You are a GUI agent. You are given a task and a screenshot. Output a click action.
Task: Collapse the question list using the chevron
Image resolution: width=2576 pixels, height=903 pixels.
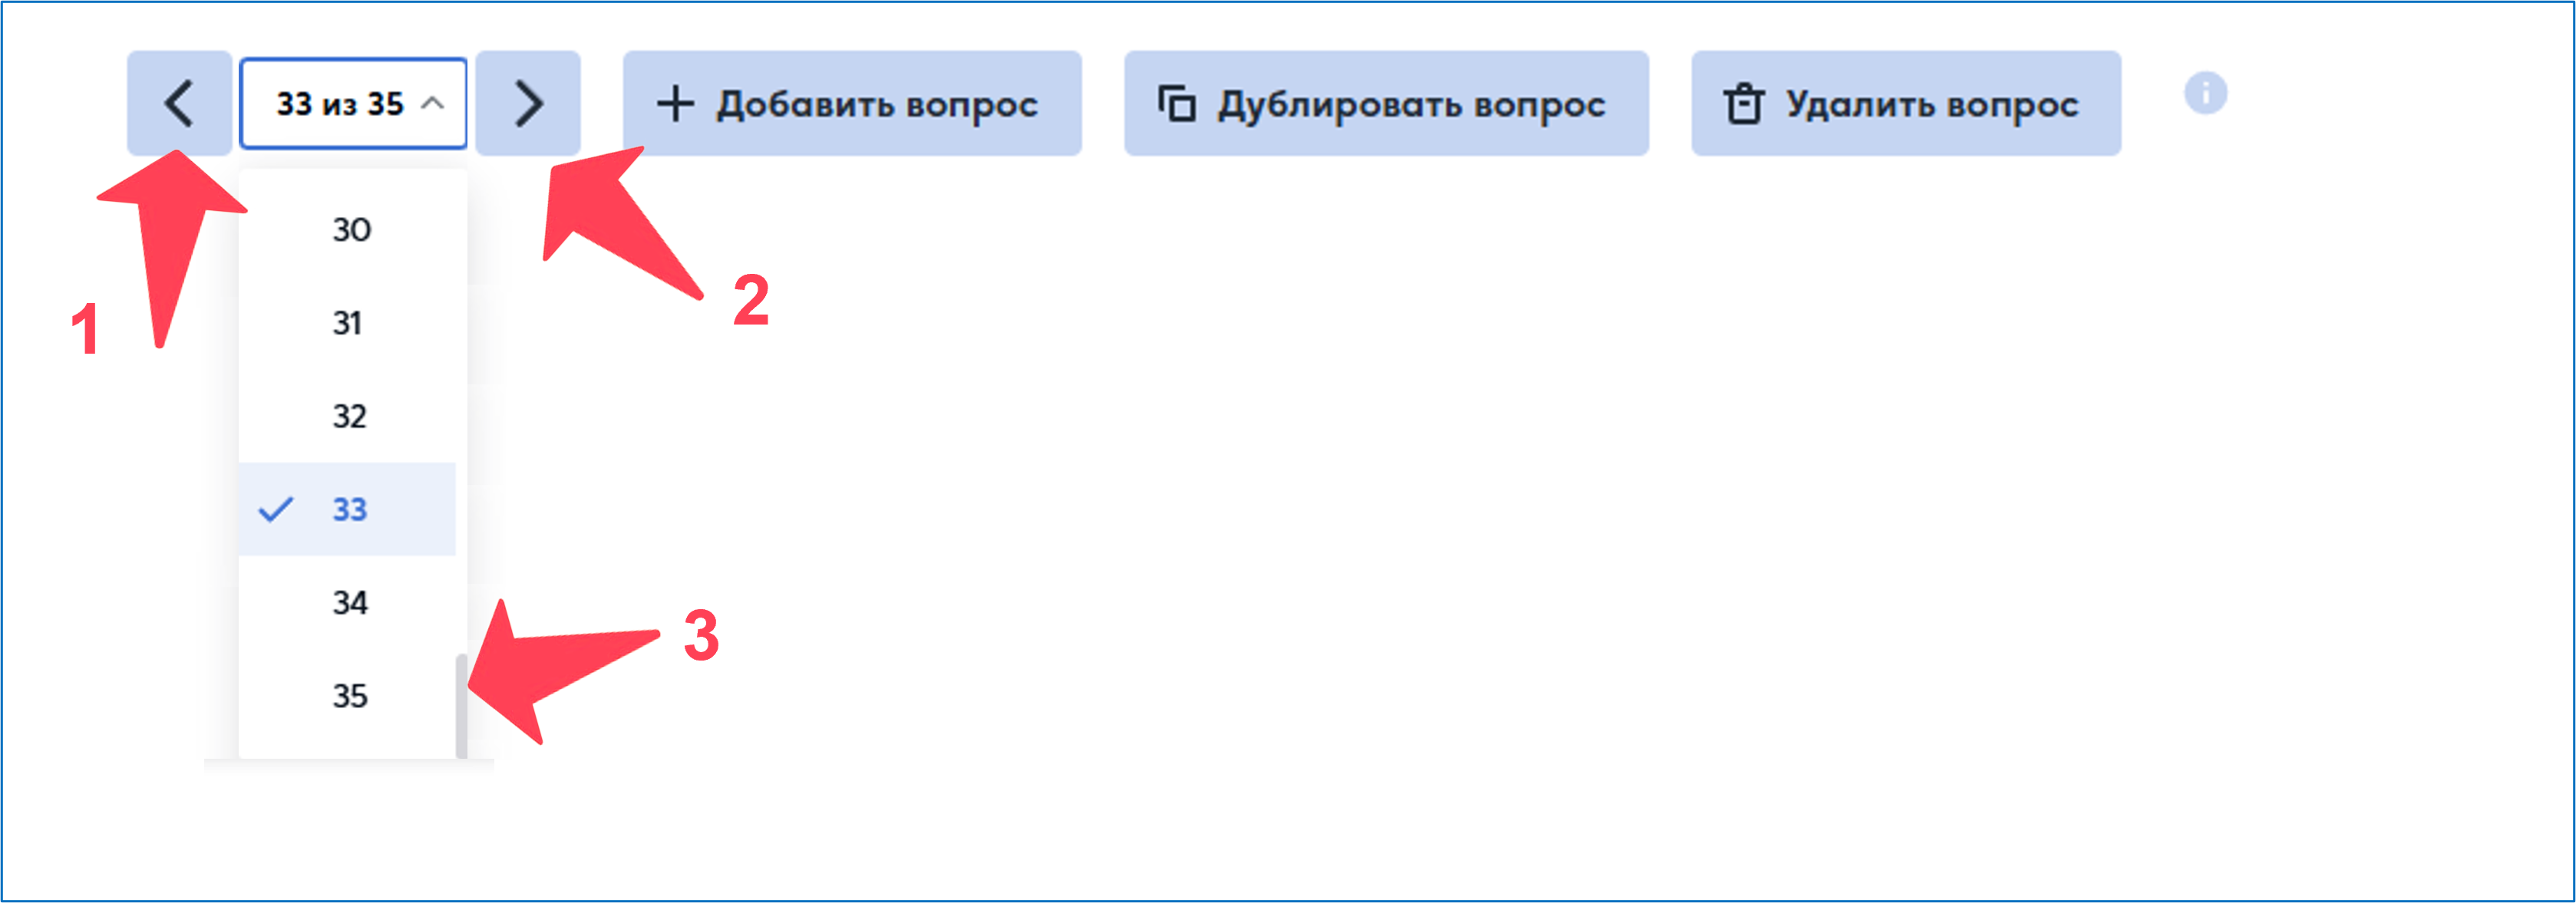click(432, 103)
